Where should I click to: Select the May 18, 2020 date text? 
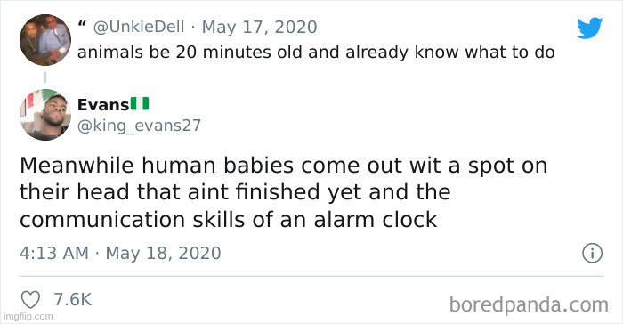click(x=163, y=254)
